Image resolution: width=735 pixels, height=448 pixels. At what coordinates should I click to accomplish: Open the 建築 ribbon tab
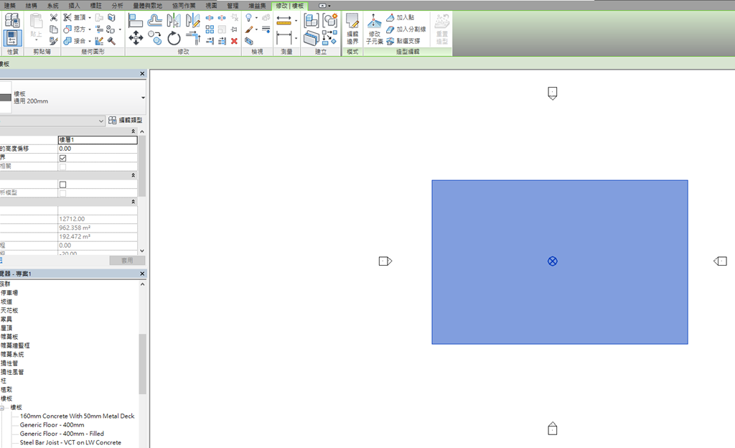(x=10, y=6)
